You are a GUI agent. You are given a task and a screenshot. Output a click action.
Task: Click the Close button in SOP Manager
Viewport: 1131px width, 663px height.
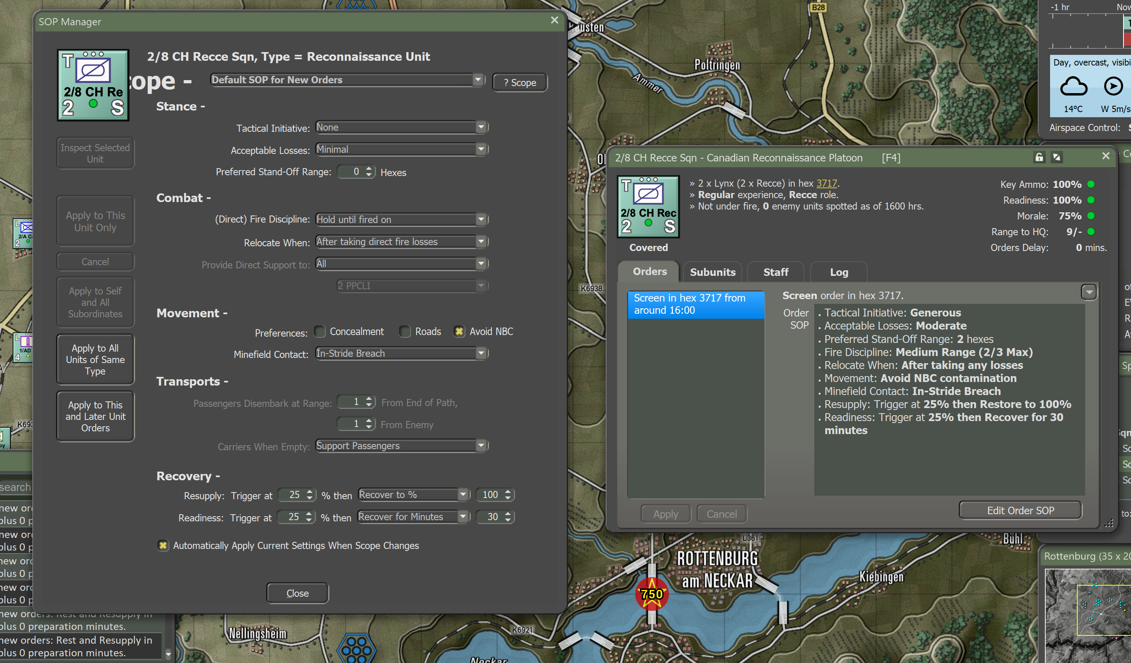pos(298,593)
